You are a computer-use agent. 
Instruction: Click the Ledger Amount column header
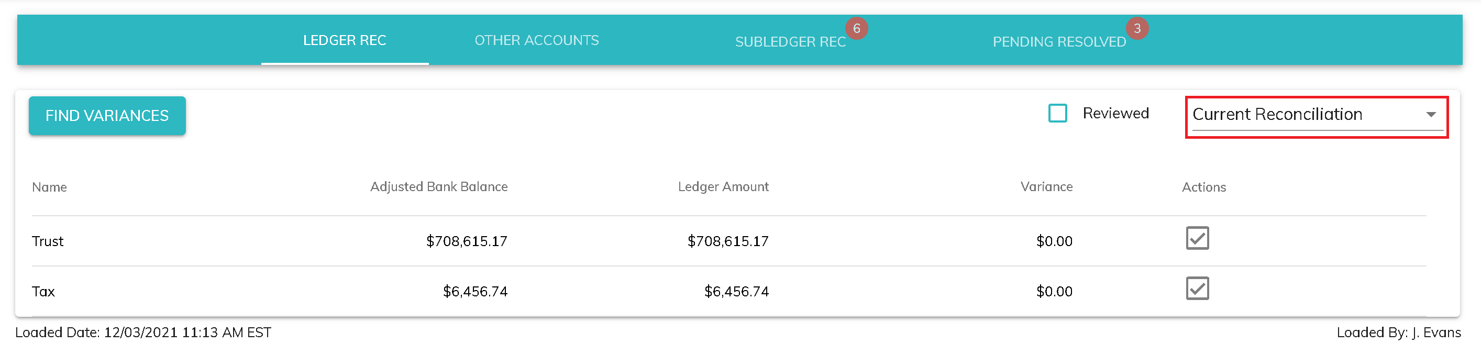click(x=723, y=187)
